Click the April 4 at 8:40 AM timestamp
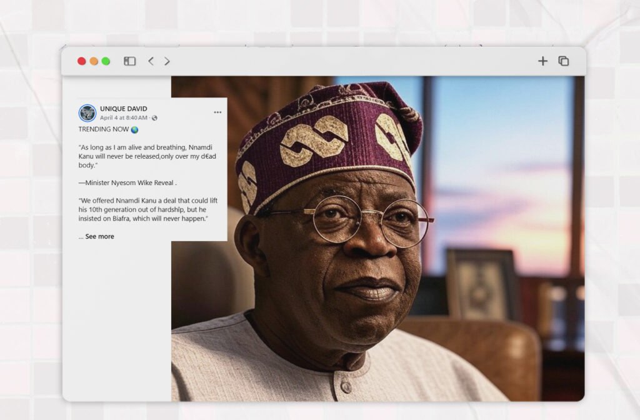Screen dimensions: 640x420 (124, 118)
